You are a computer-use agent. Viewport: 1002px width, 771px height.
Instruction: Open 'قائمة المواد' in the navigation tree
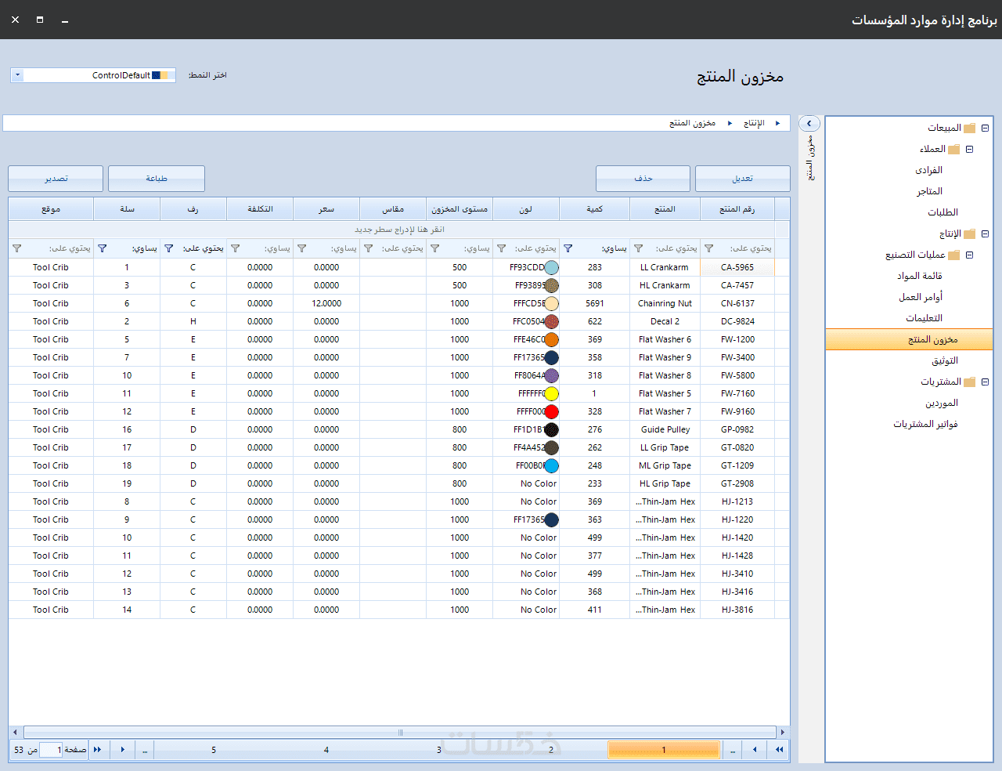[x=919, y=276]
